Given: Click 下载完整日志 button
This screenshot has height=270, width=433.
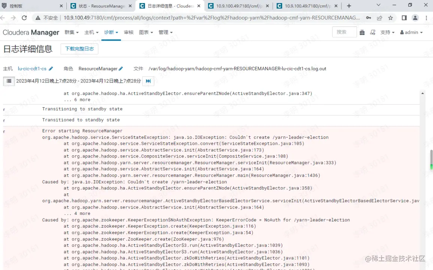Looking at the screenshot, I should coord(79,49).
